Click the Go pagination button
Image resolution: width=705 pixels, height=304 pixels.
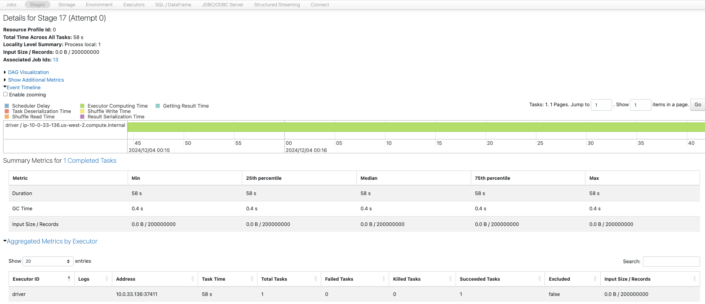tap(697, 104)
